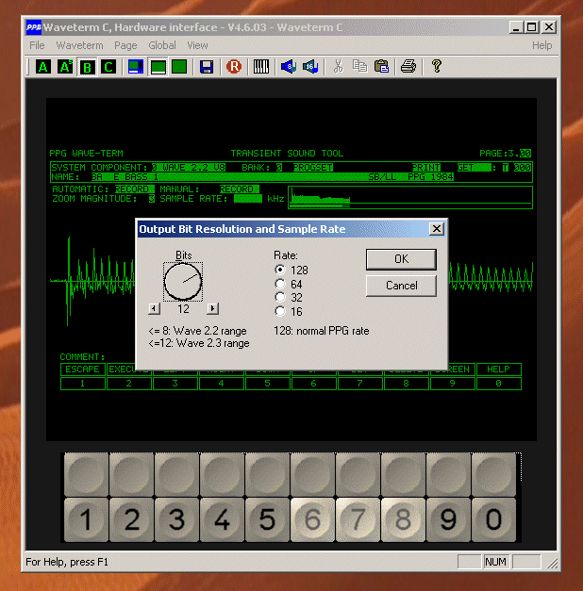Screen dimensions: 583x591
Task: Select the Waveterm A mode icon
Action: 43,67
